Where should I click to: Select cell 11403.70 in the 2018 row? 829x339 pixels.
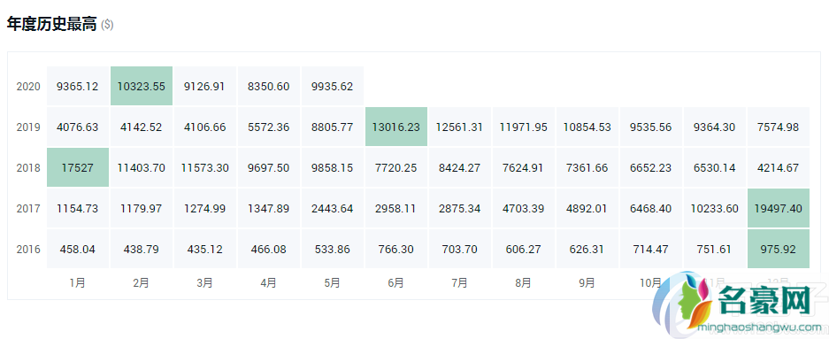point(142,167)
